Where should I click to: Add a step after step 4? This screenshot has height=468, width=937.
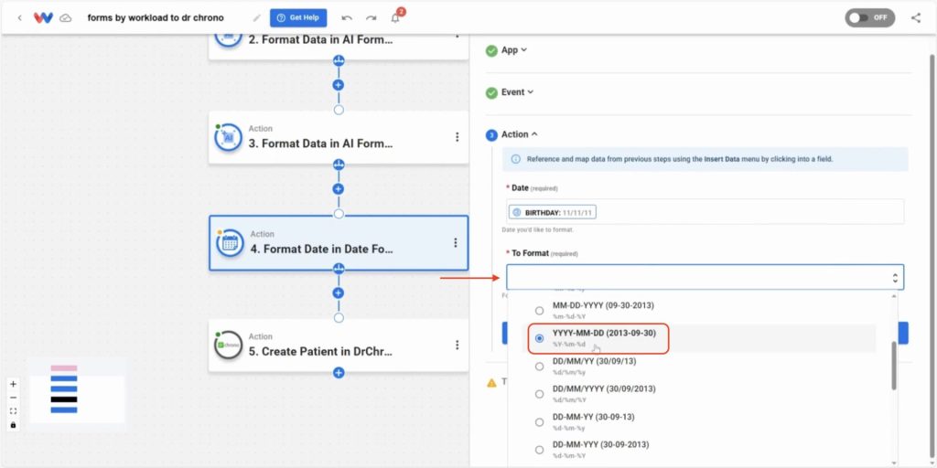[339, 293]
